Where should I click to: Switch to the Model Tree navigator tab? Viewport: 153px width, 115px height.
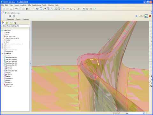[3, 23]
